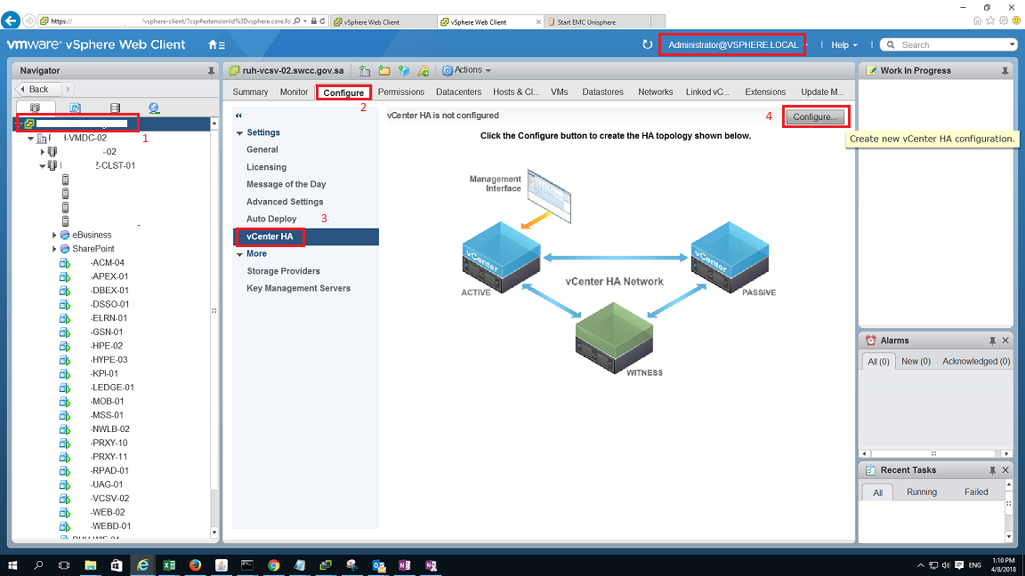Viewport: 1025px width, 576px height.
Task: Open the Actions dropdown menu
Action: [x=466, y=70]
